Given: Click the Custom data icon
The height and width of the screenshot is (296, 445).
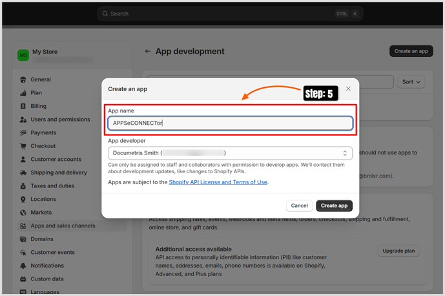Looking at the screenshot, I should point(23,279).
